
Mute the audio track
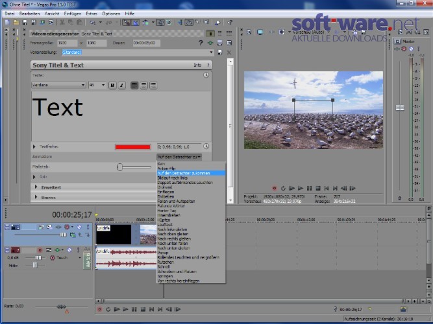click(x=69, y=250)
